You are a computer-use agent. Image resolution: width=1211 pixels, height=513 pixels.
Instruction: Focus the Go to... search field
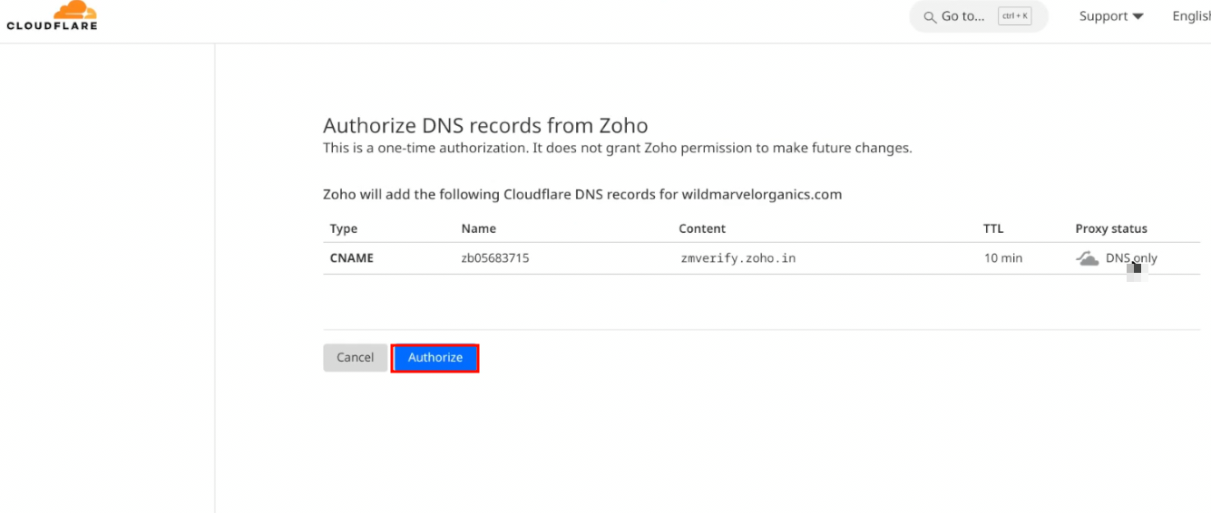pos(962,16)
